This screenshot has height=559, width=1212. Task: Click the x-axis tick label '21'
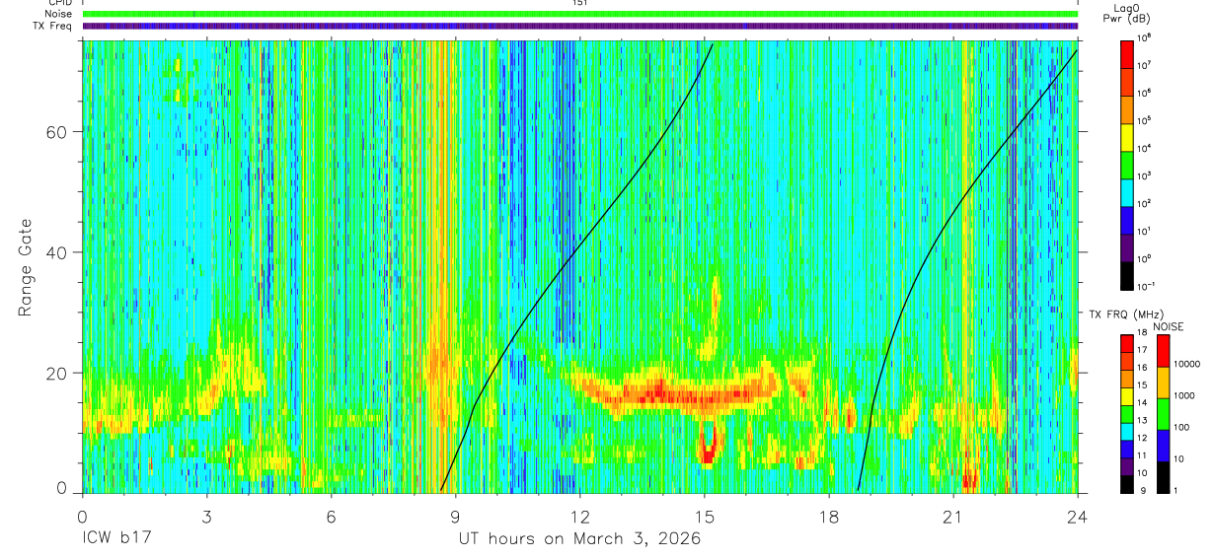coord(953,517)
